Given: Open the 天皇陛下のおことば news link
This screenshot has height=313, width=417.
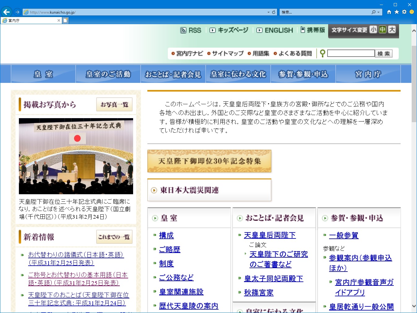Looking at the screenshot, I should [79, 299].
